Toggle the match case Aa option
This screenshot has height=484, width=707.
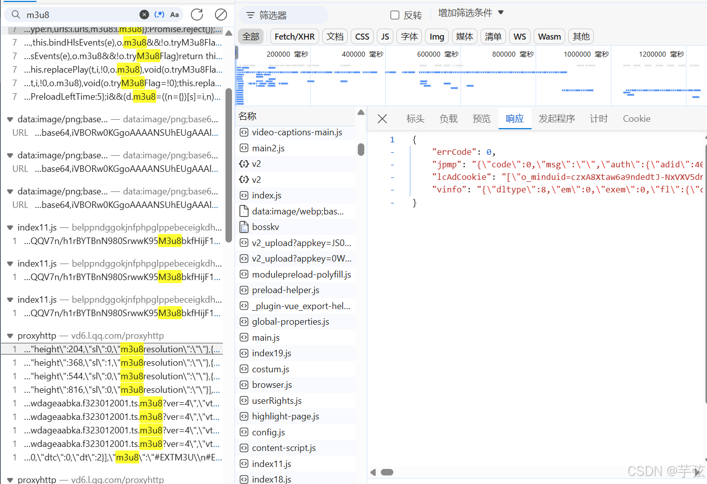click(174, 15)
